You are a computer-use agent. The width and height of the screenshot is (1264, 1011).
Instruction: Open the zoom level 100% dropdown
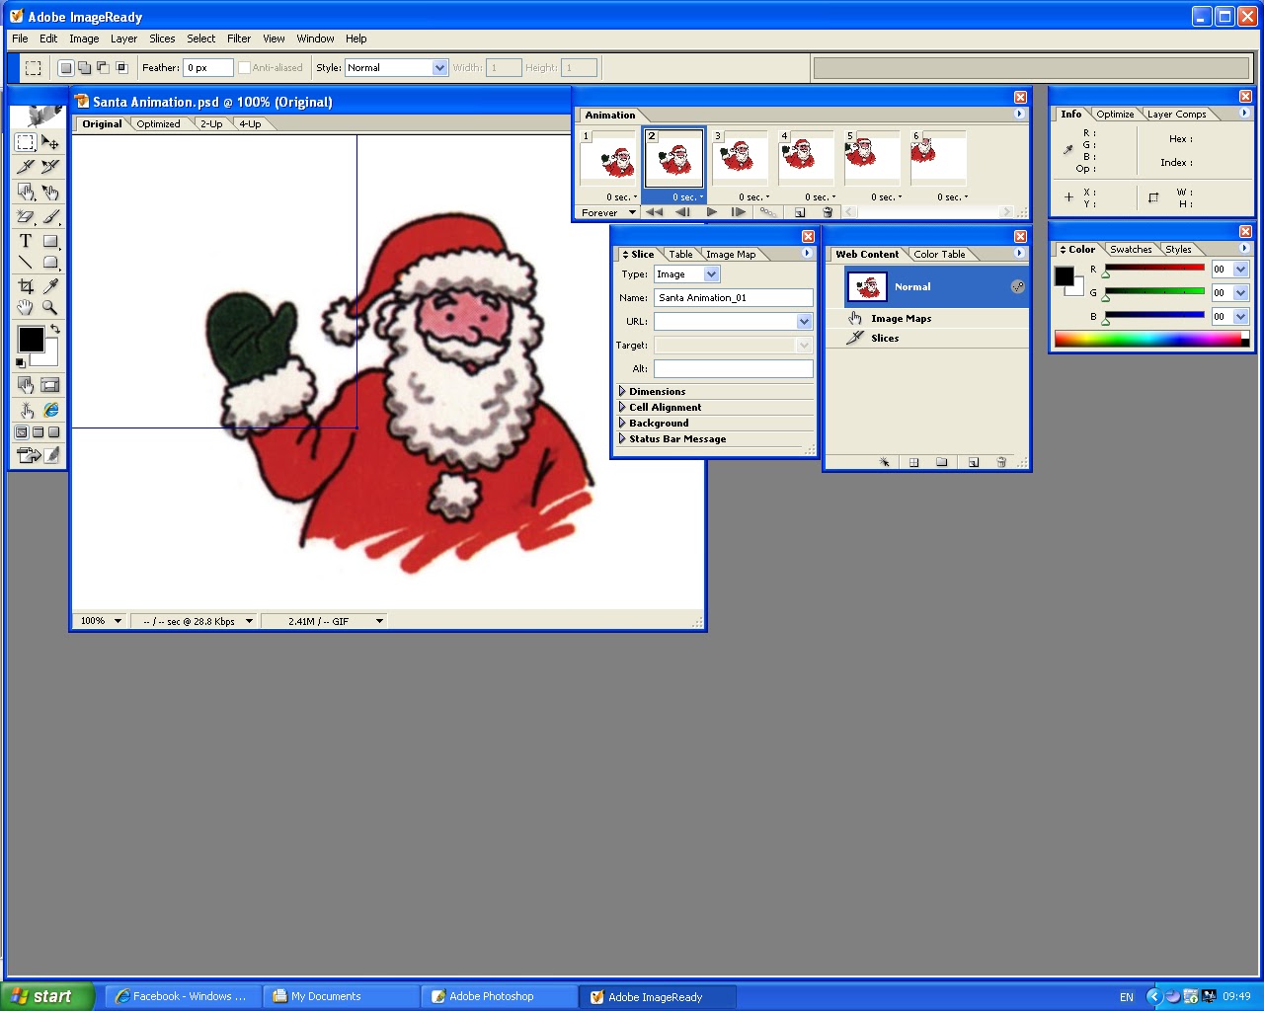click(x=118, y=621)
